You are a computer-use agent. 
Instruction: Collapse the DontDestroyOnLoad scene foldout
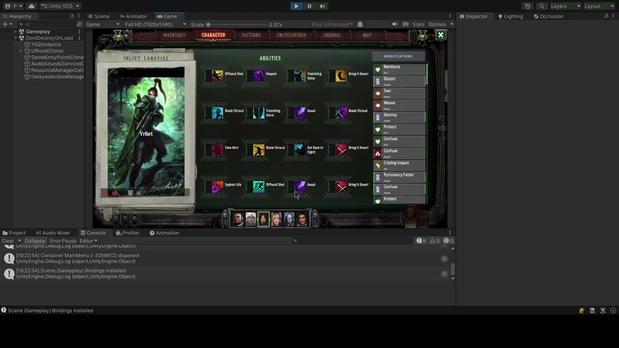coord(15,38)
